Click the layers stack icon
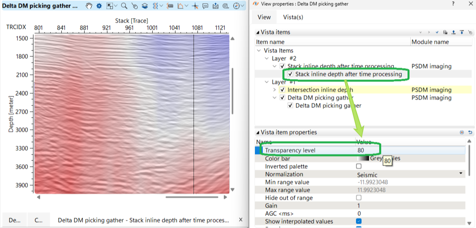This screenshot has height=228, width=476. [145, 6]
